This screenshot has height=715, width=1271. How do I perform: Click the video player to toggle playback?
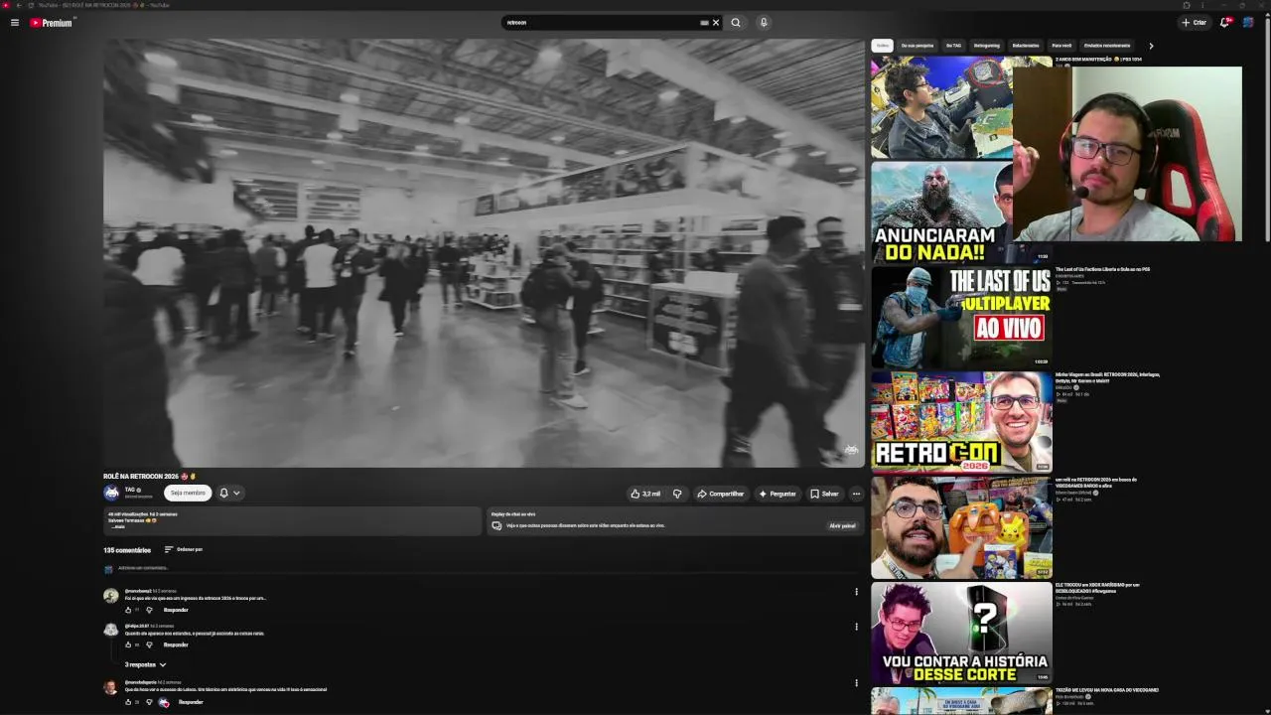point(485,252)
